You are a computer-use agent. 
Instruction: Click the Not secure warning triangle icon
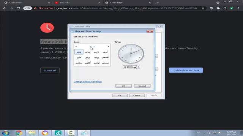coord(35,8)
